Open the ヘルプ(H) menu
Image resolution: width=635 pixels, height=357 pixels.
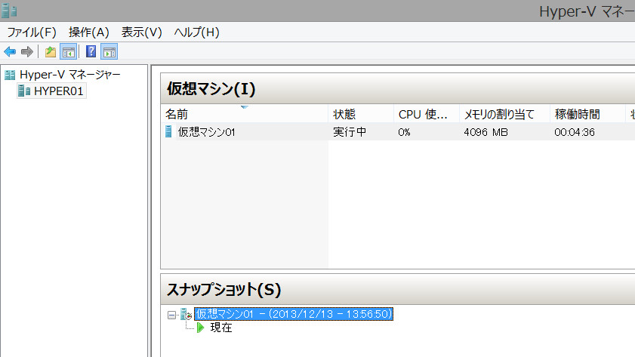(197, 32)
